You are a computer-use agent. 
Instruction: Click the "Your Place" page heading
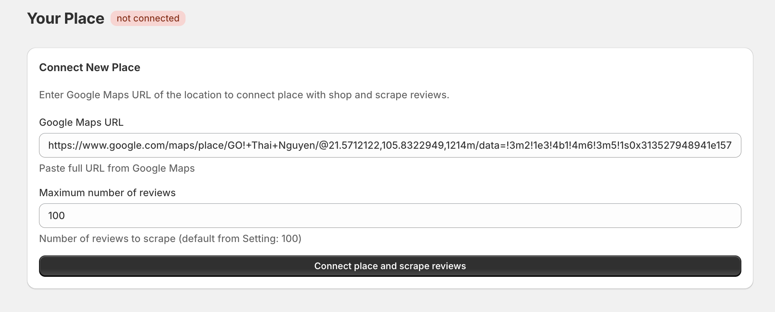coord(65,18)
